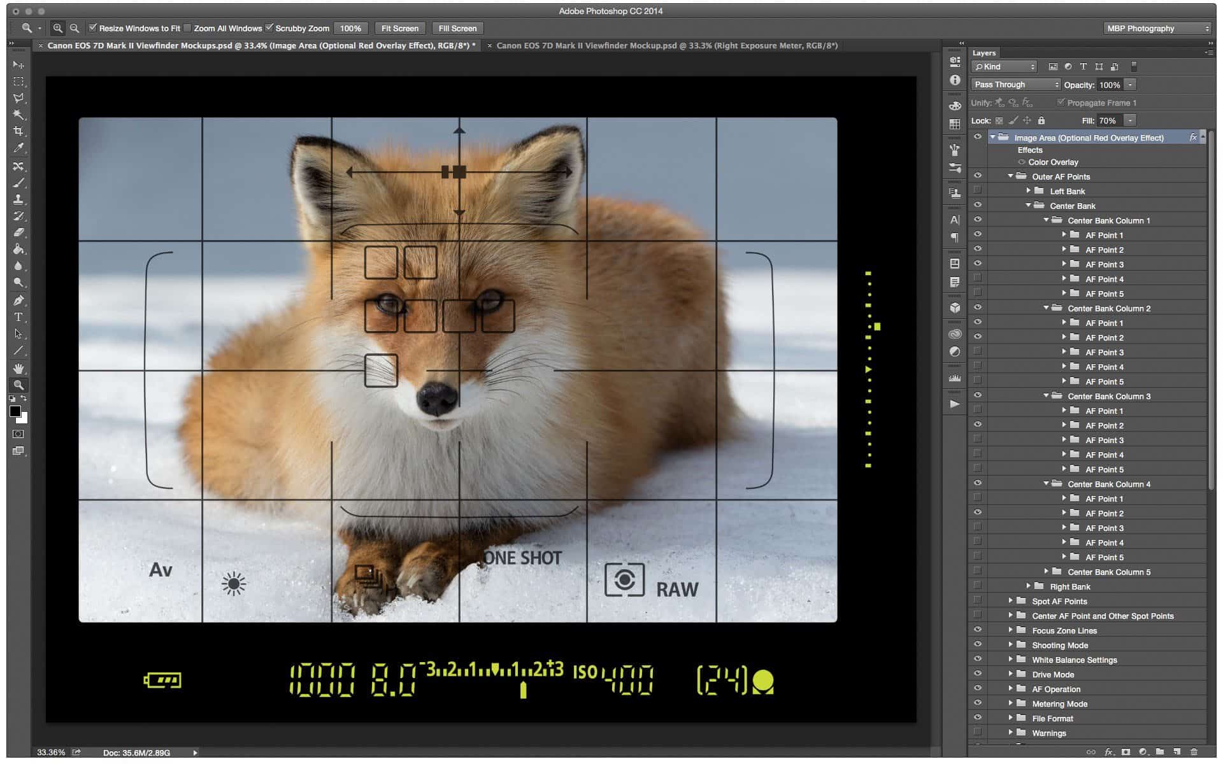
Task: Select the Horizontal Type tool
Action: point(18,317)
